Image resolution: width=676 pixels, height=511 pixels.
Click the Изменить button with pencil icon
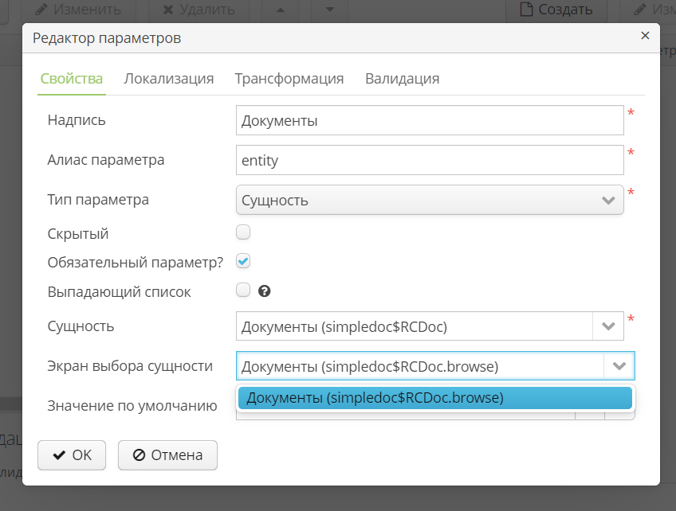78,10
